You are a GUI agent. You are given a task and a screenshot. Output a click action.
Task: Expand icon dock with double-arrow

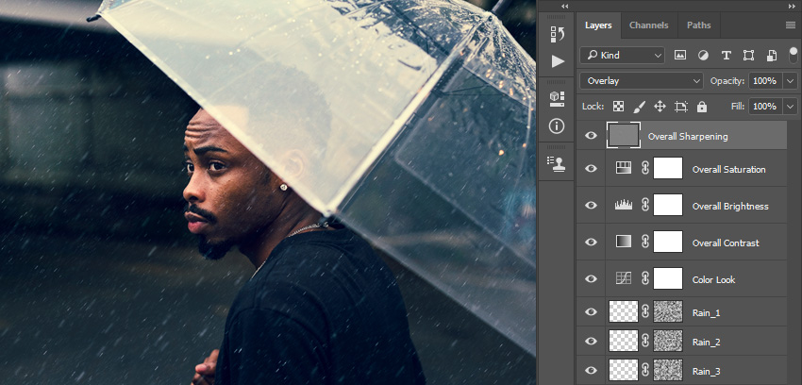pyautogui.click(x=564, y=7)
